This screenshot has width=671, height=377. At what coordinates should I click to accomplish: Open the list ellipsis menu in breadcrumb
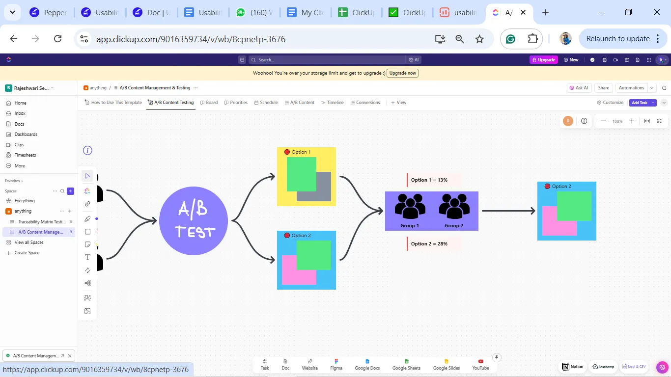196,88
